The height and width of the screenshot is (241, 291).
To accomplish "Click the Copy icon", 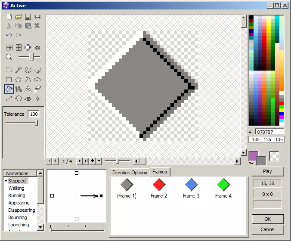I will pyautogui.click(x=19, y=26).
